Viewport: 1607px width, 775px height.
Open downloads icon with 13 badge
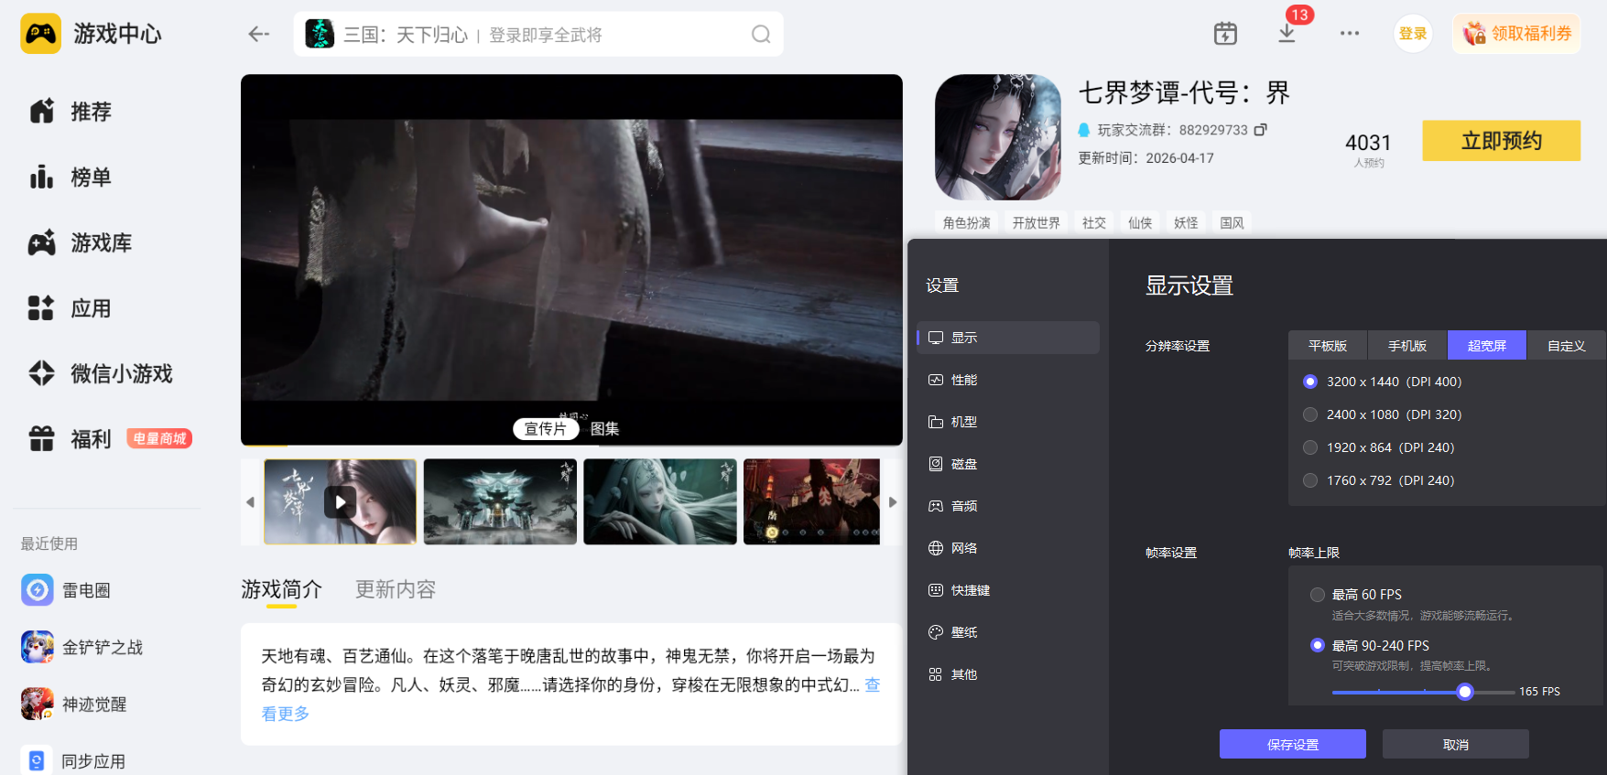[1287, 33]
